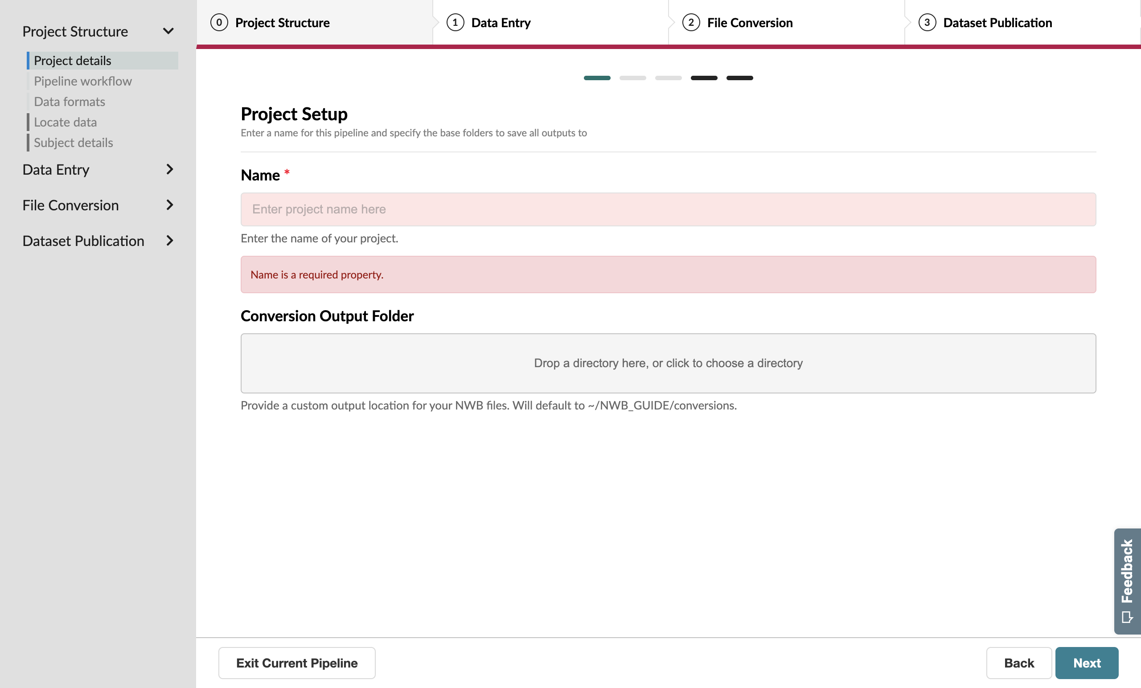Select the second progress indicator dash
The image size is (1141, 688).
[x=632, y=78]
